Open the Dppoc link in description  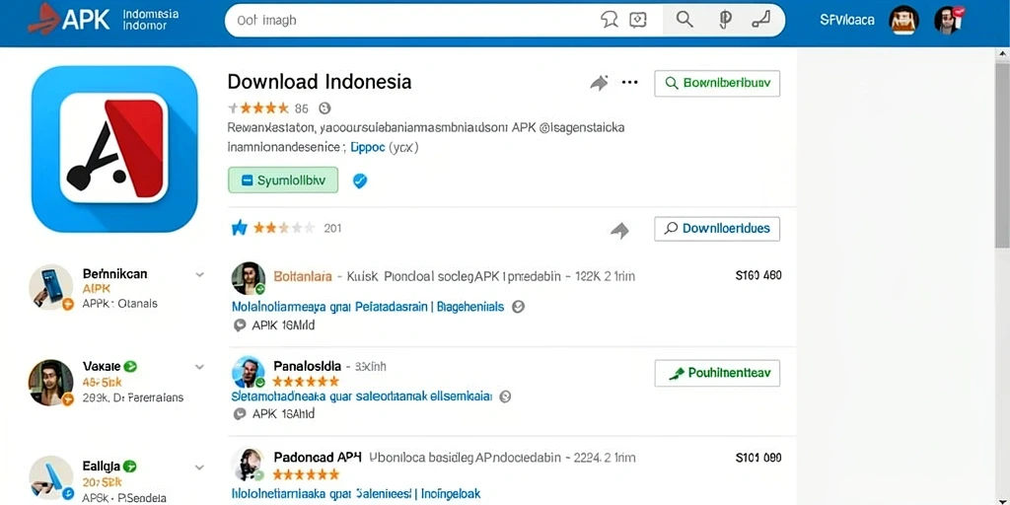367,148
